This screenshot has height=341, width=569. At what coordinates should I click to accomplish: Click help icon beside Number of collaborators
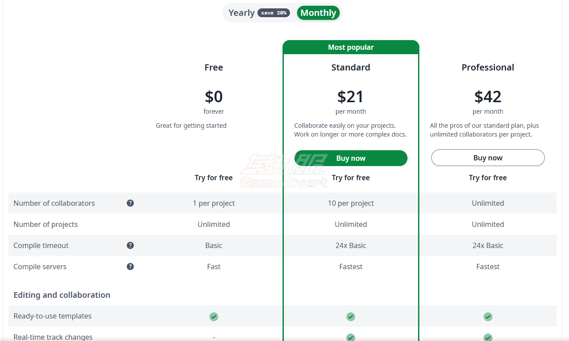click(x=130, y=203)
